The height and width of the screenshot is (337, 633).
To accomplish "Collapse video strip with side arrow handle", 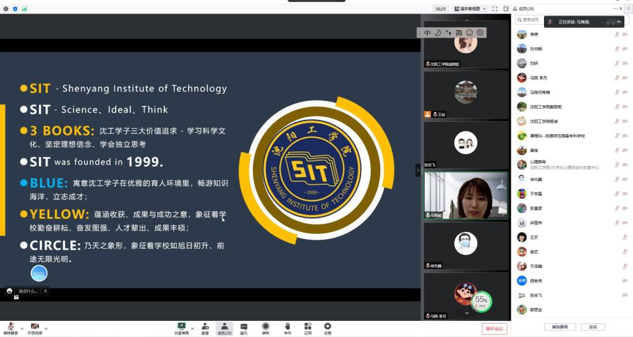I will pyautogui.click(x=418, y=170).
